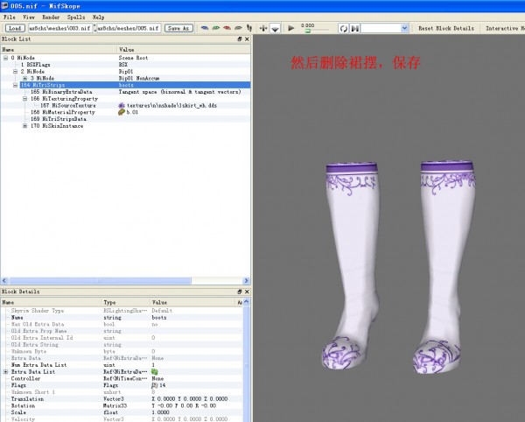Screen dimensions: 525x422
Task: Open the Spells menu
Action: [76, 17]
